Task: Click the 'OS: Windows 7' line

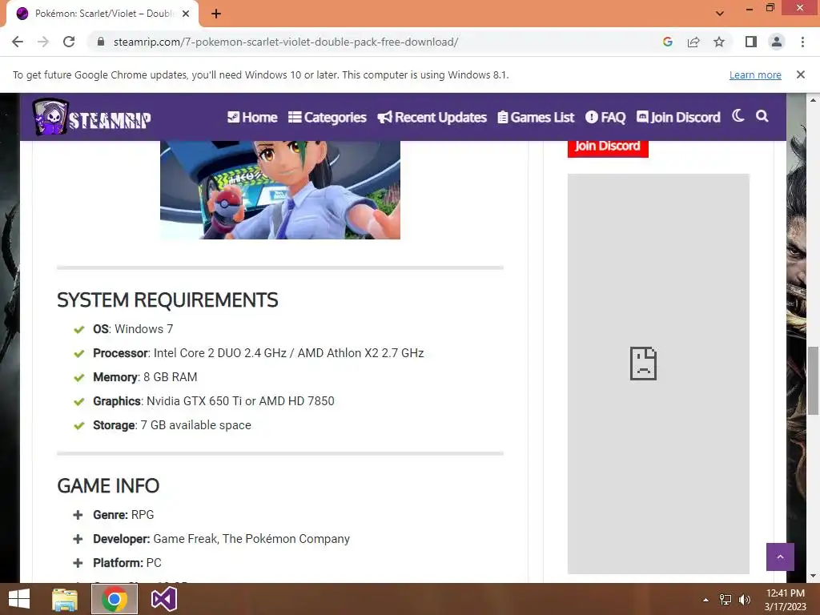Action: [133, 329]
